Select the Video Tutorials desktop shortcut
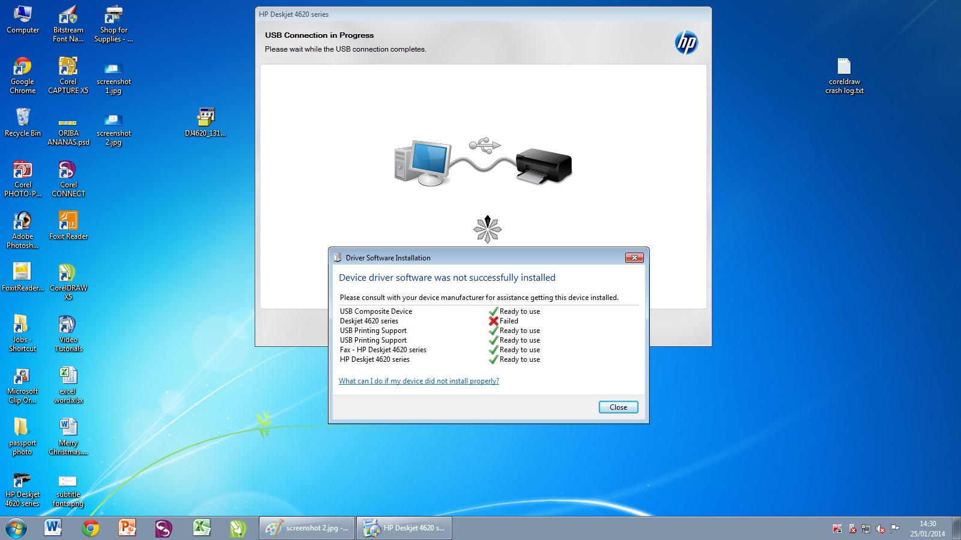This screenshot has height=540, width=961. point(68,334)
